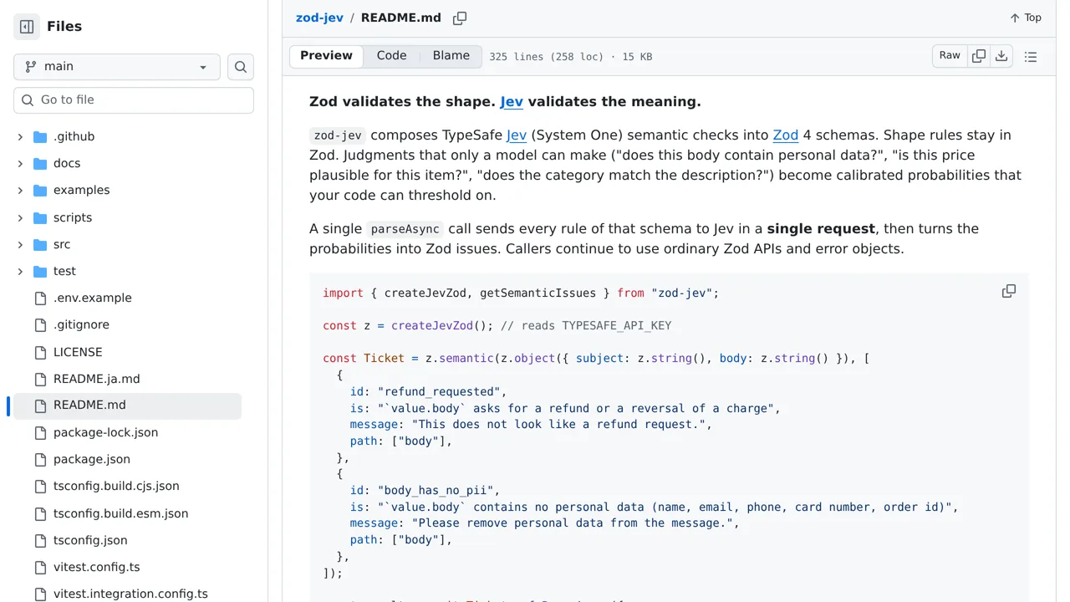Image resolution: width=1070 pixels, height=602 pixels.
Task: Click the .gitignore file icon
Action: coord(40,324)
